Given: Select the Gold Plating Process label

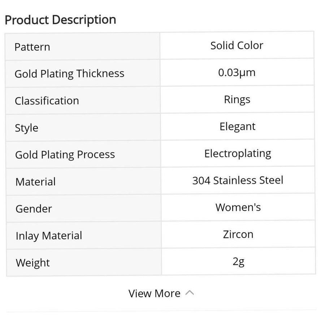Looking at the screenshot, I should pyautogui.click(x=65, y=155).
